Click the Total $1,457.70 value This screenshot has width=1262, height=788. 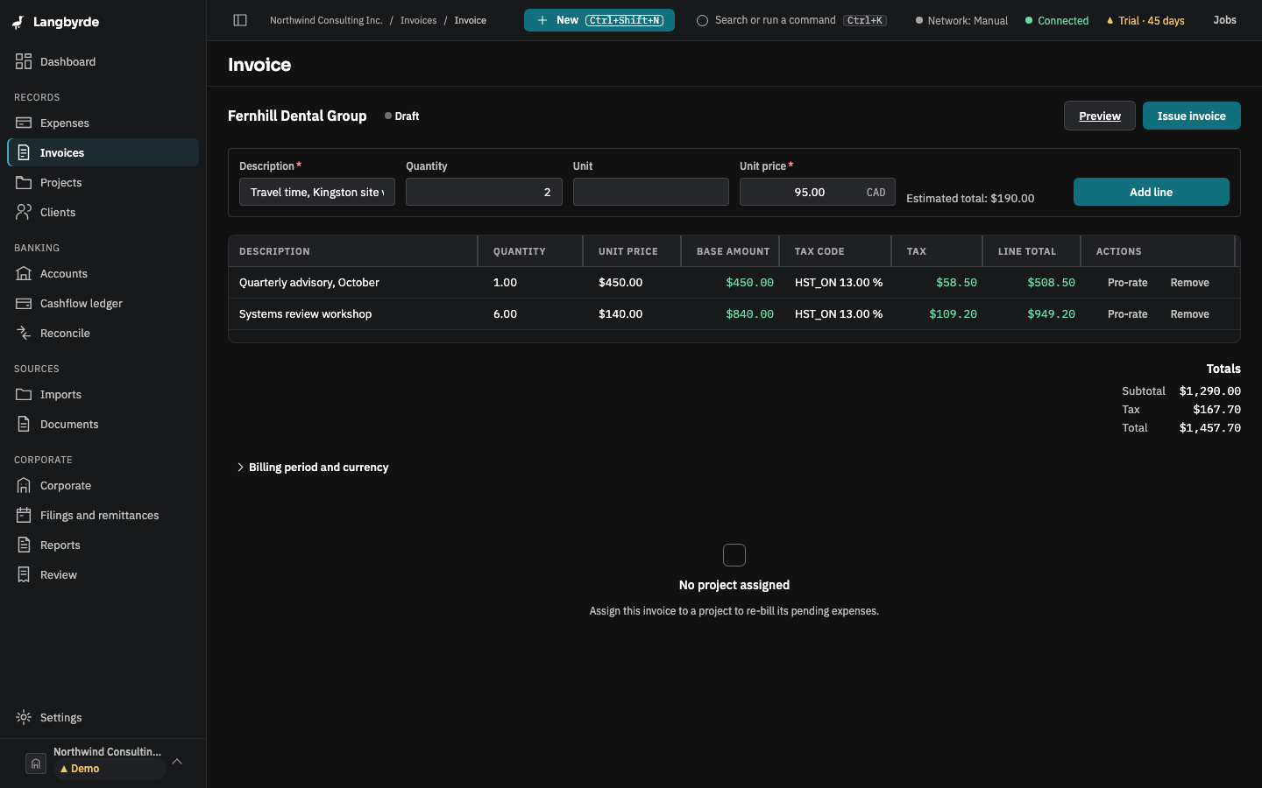[x=1210, y=428]
